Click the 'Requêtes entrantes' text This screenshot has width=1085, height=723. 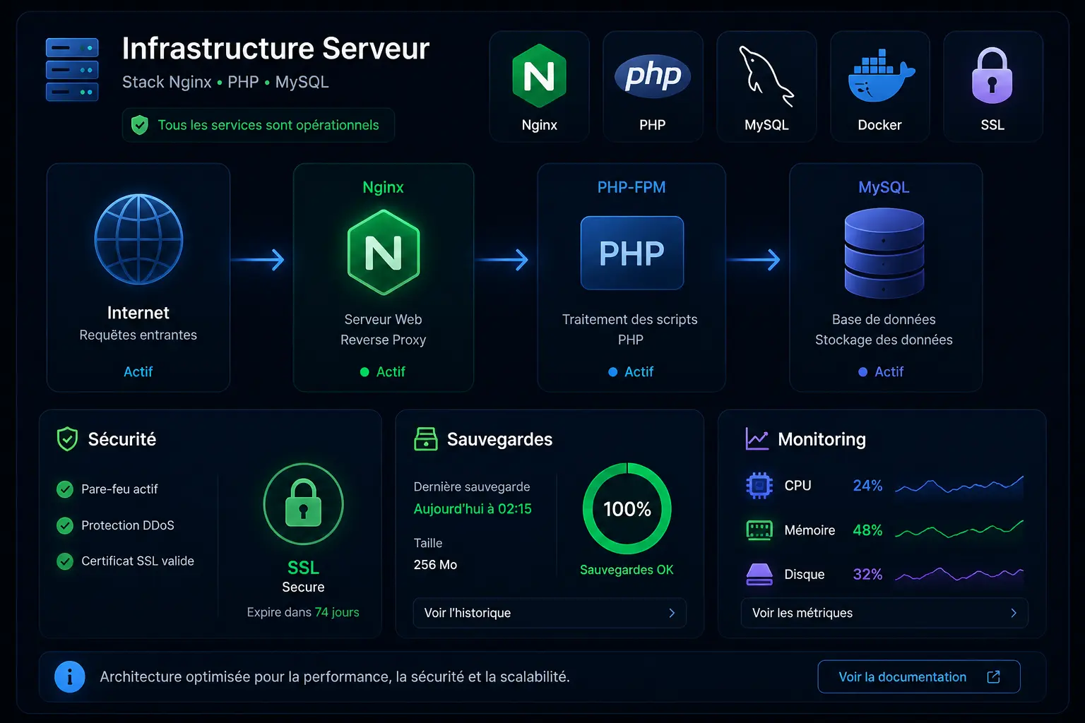click(x=138, y=335)
